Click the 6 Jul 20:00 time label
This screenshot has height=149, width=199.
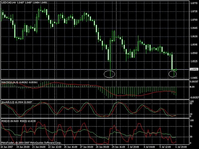[x=181, y=147]
